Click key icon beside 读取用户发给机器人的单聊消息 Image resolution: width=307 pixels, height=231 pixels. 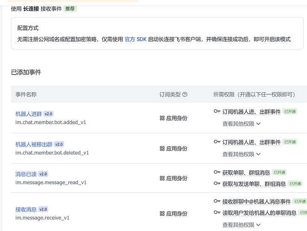click(x=217, y=213)
